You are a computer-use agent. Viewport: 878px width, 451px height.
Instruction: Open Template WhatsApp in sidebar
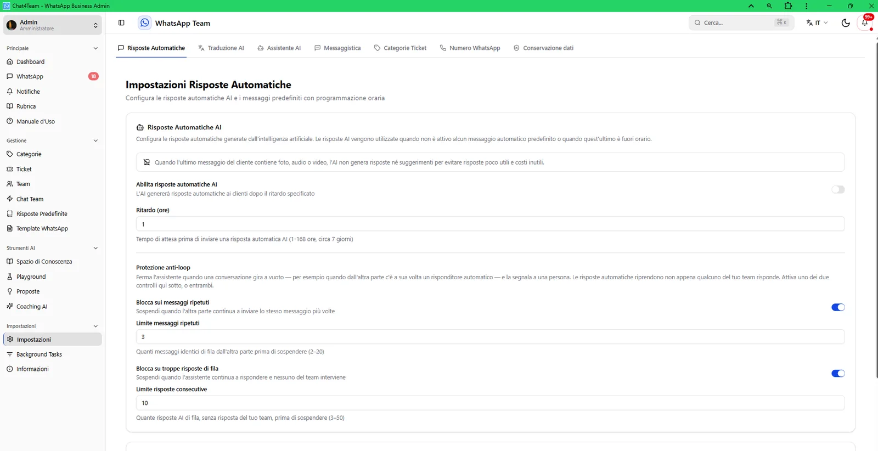click(53, 228)
